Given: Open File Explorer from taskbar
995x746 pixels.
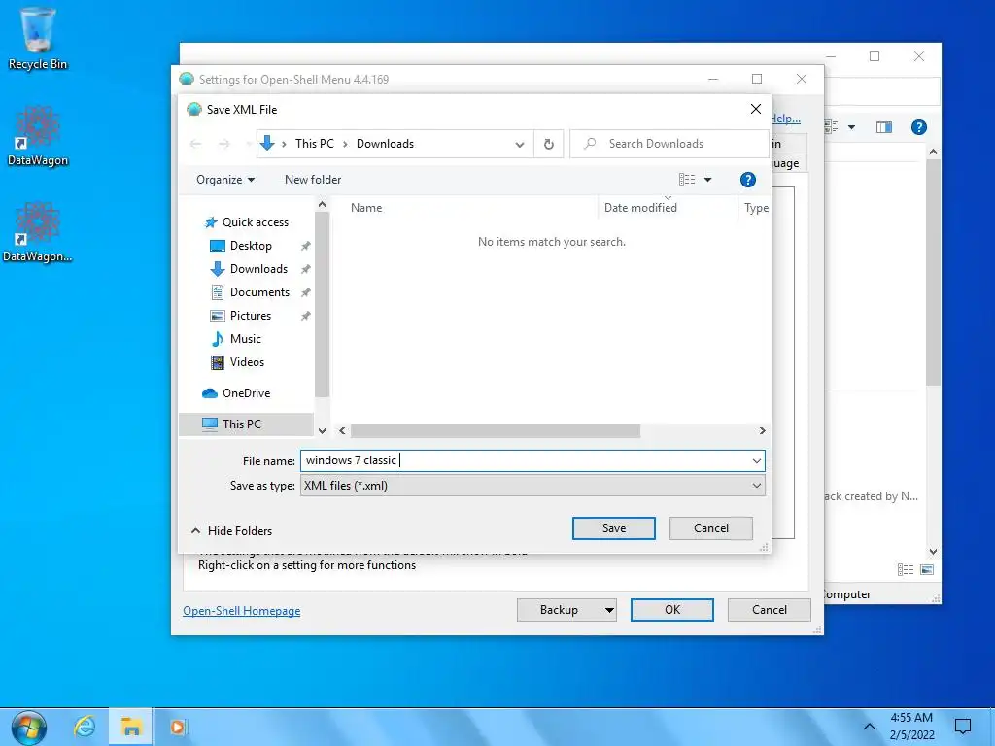Looking at the screenshot, I should (131, 727).
